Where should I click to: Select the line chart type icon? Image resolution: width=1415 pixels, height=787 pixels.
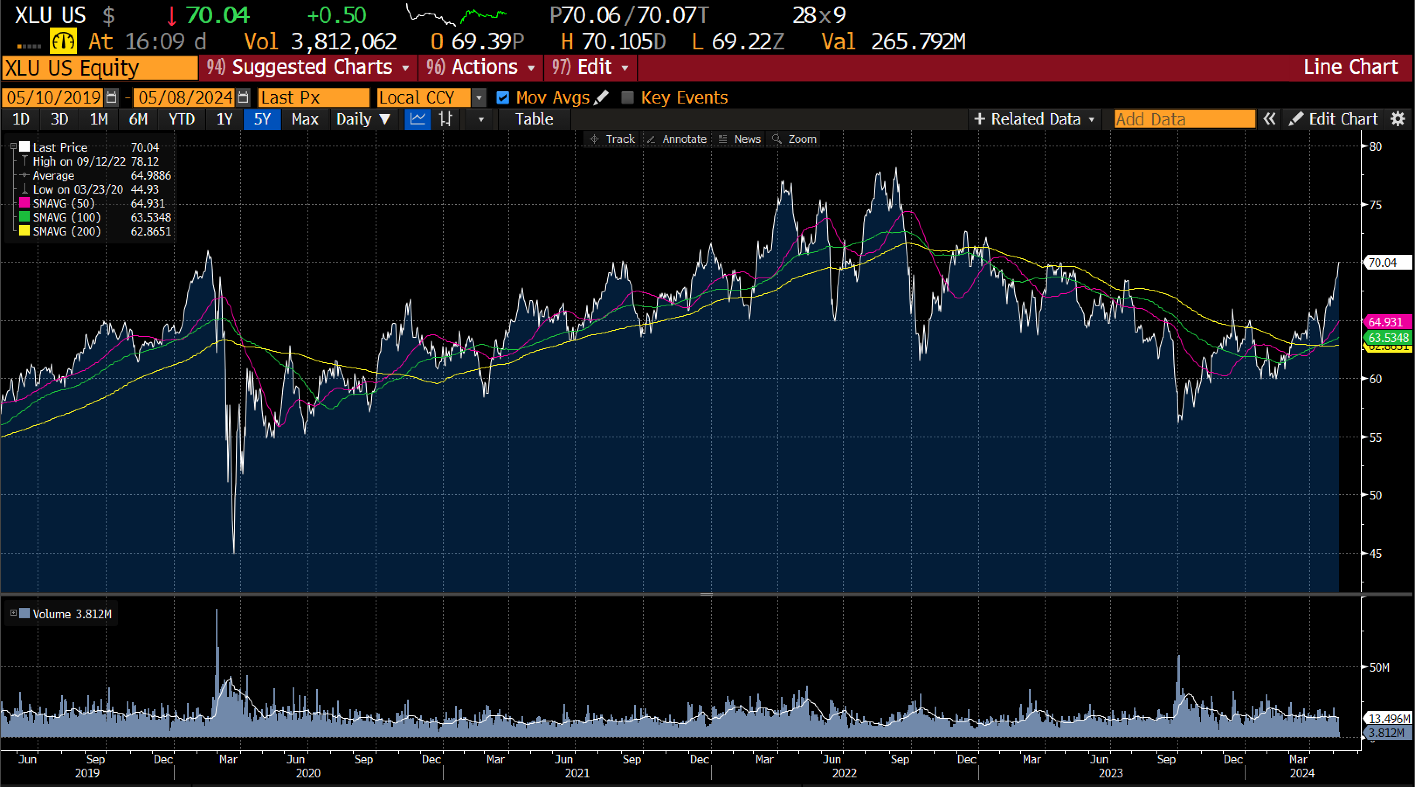[418, 119]
